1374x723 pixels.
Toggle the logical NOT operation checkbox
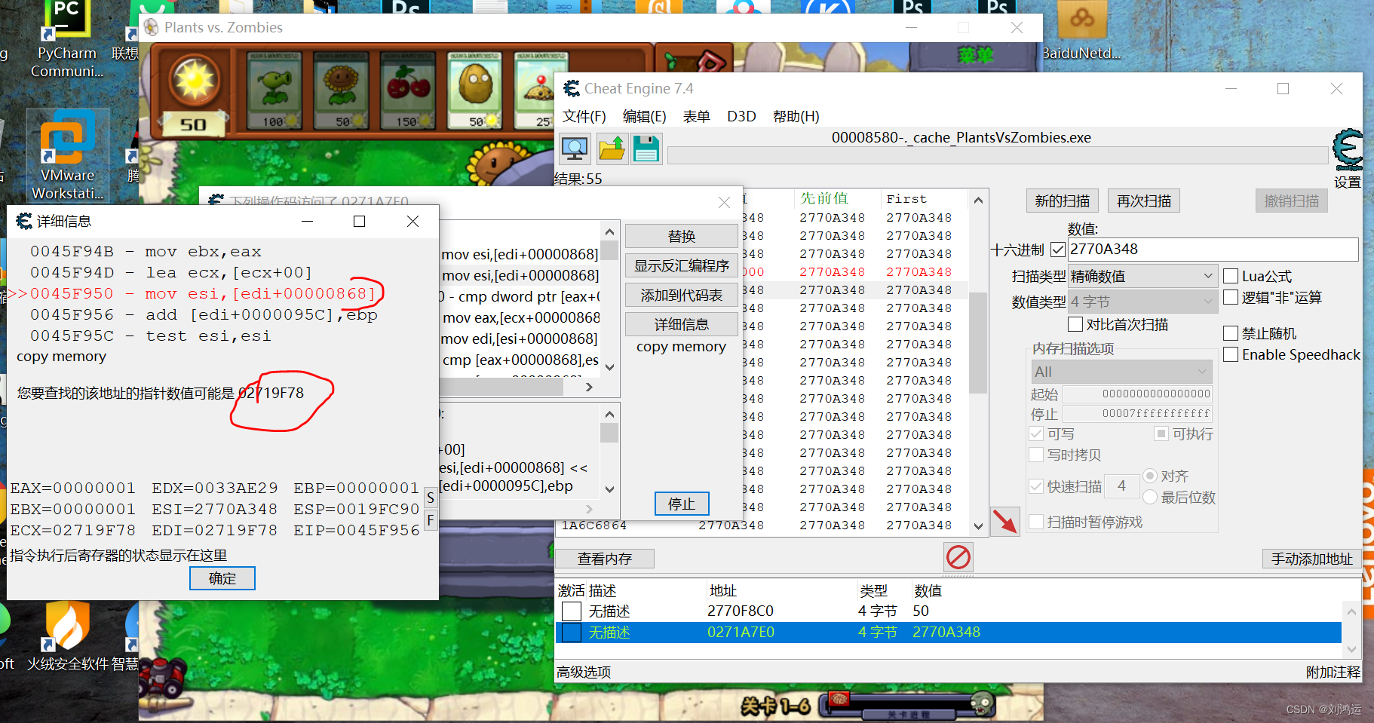[x=1231, y=297]
